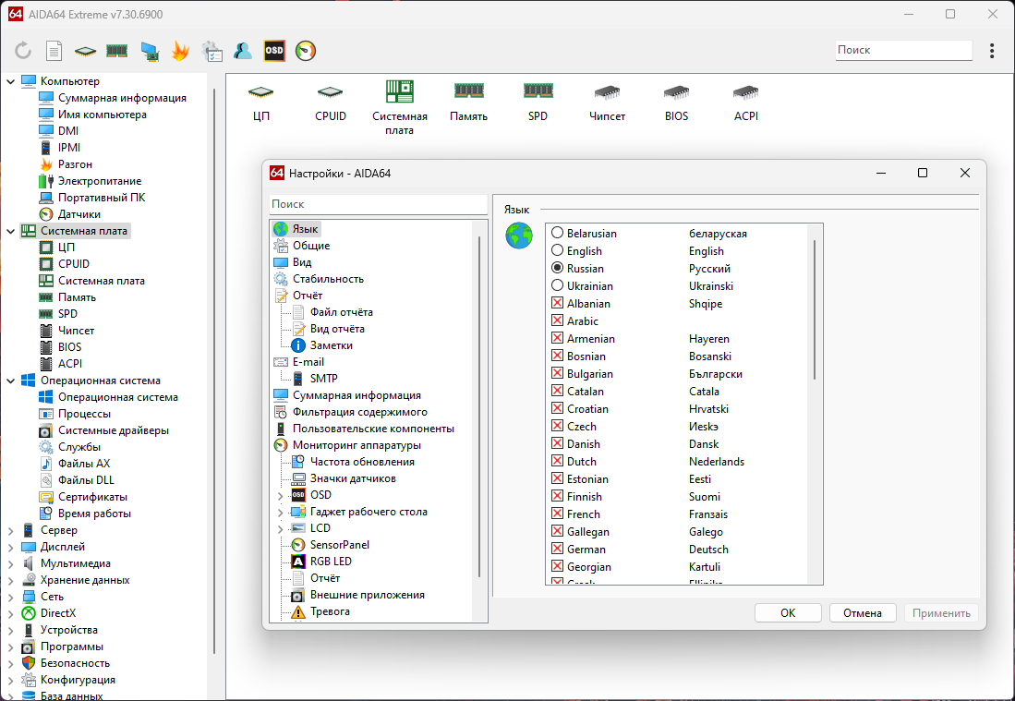Toggle the Arabic language checkbox

(x=557, y=320)
